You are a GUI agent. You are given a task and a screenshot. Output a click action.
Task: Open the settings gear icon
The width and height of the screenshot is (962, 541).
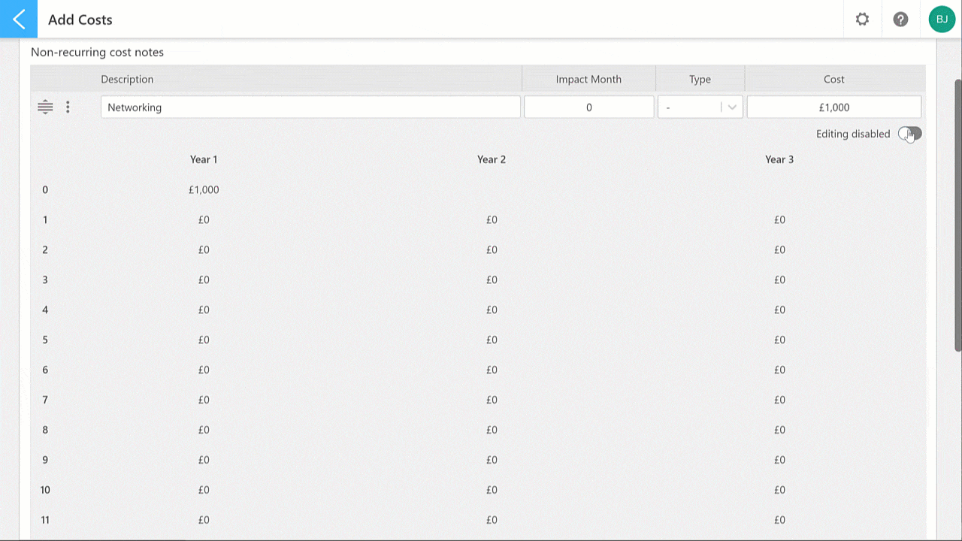coord(862,20)
